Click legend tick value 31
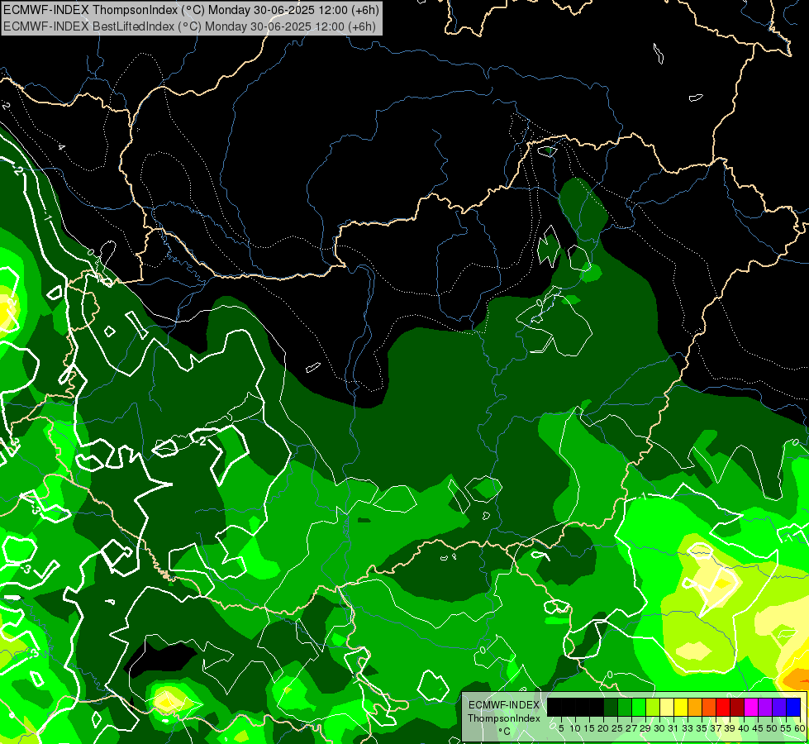This screenshot has width=809, height=744. click(x=673, y=728)
